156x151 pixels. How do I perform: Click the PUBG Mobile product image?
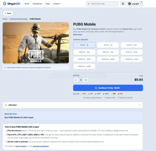pyautogui.click(x=36, y=43)
